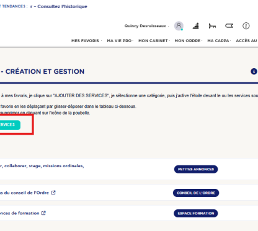This screenshot has width=258, height=231.
Task: Open the ACCÈS AU menu item
Action: (247, 41)
